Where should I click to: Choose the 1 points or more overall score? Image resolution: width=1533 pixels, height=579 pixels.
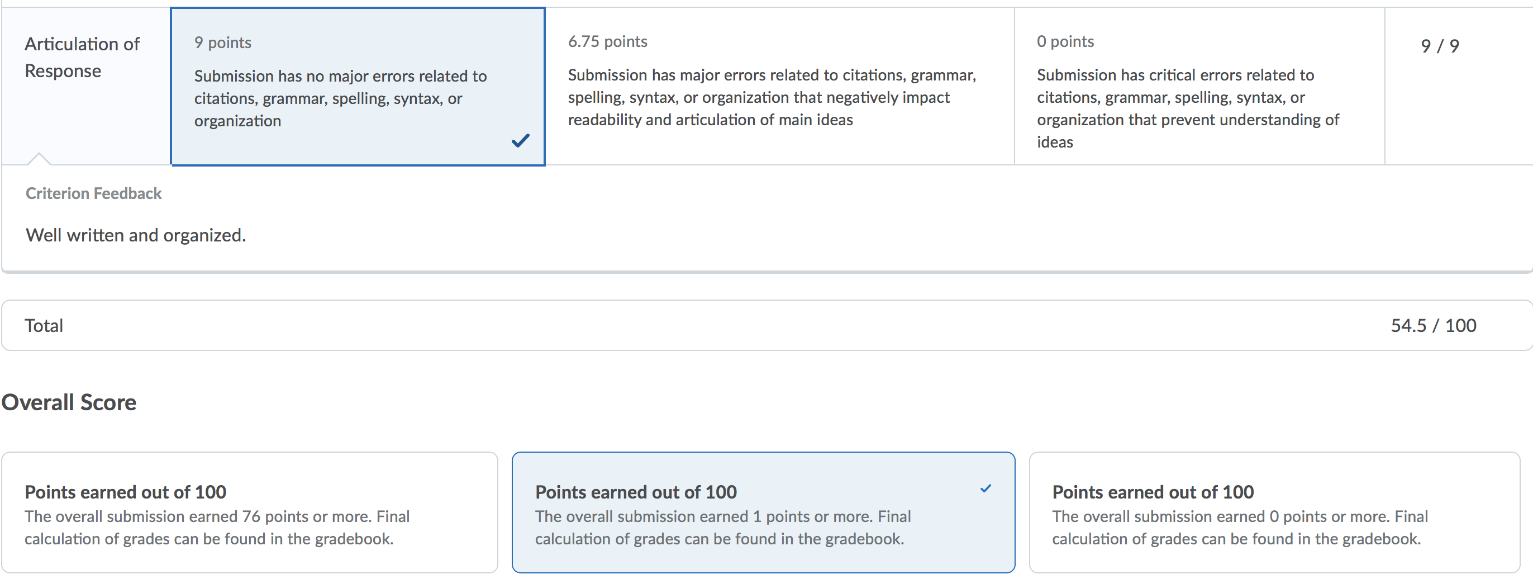(763, 512)
